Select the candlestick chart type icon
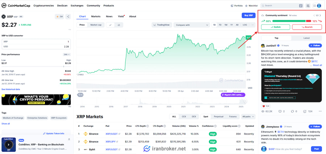The image size is (326, 154). 119,25
